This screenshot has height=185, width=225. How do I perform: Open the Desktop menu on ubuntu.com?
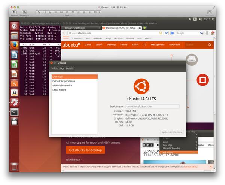111,45
